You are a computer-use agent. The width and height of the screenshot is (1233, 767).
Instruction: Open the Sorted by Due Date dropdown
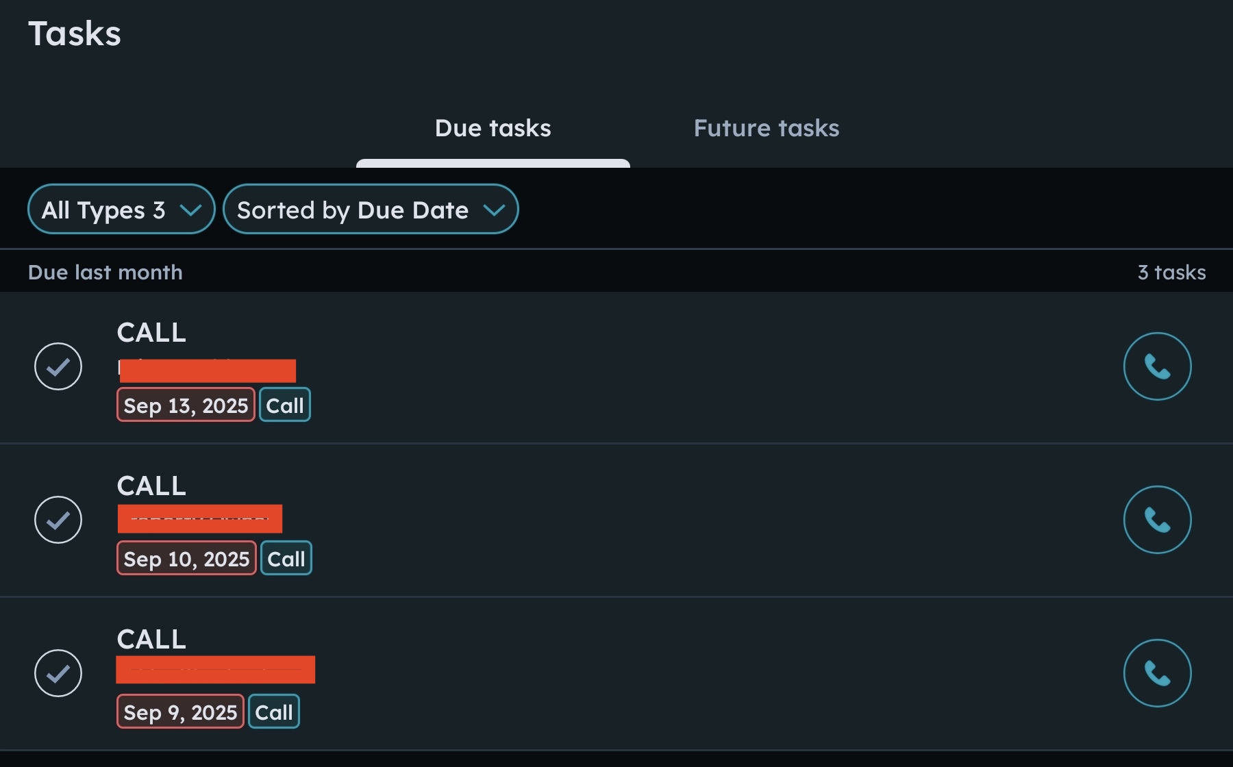pos(371,210)
